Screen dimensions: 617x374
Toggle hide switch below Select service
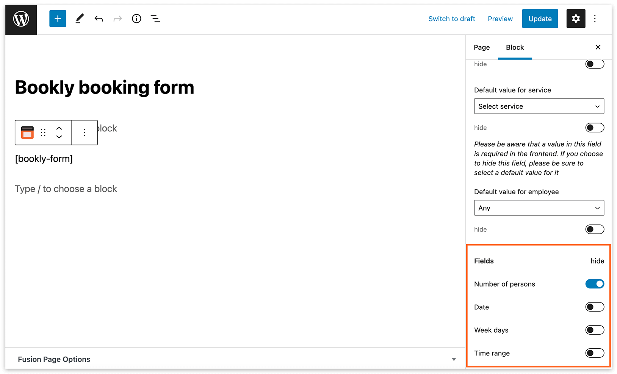click(x=595, y=128)
